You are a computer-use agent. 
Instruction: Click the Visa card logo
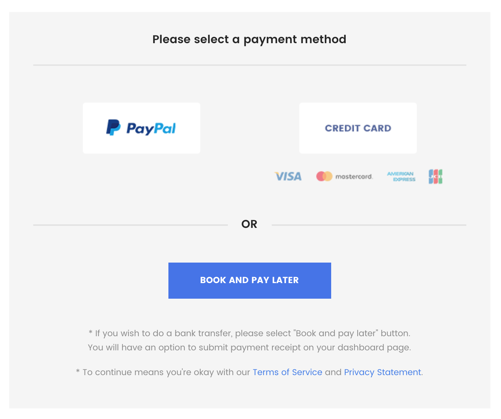point(288,176)
